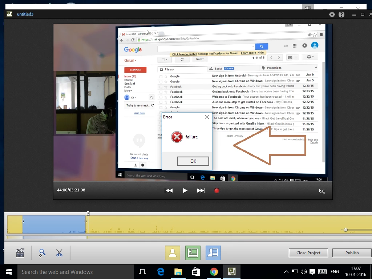Click the Gmail notifications bell icon
This screenshot has width=372, height=279.
tap(305, 45)
